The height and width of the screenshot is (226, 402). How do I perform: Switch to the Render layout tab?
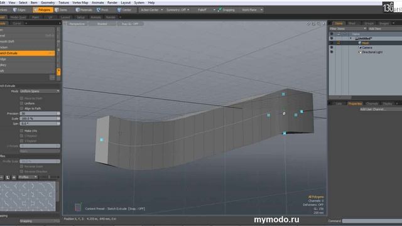point(111,17)
